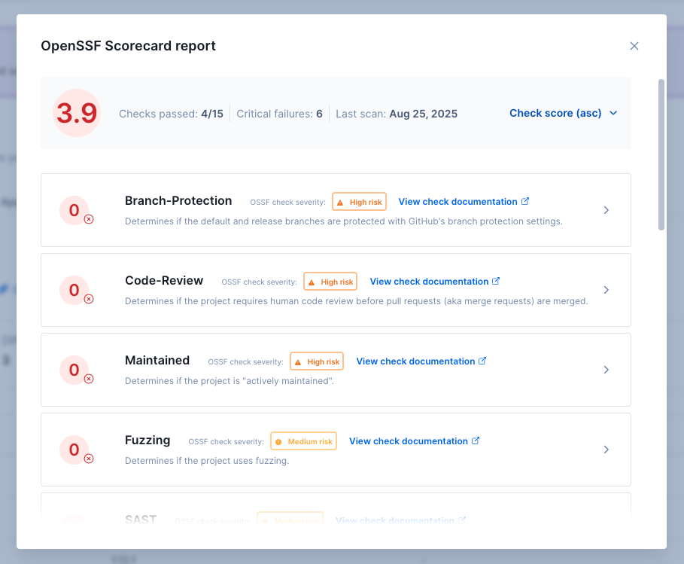Viewport: 684px width, 564px height.
Task: Click the High risk badge on Code-Review
Action: click(x=330, y=282)
